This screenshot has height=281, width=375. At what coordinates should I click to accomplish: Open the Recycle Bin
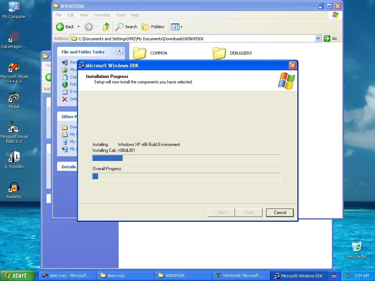tap(357, 250)
